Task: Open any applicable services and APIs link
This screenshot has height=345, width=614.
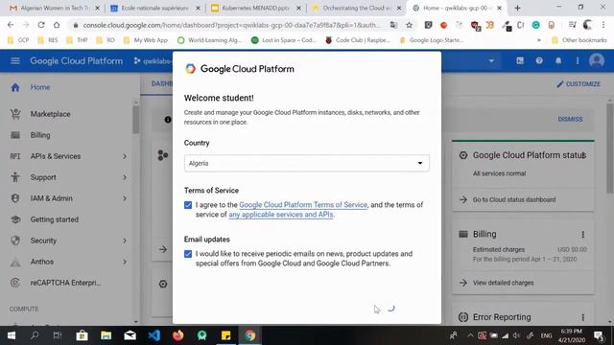Action: tap(281, 215)
